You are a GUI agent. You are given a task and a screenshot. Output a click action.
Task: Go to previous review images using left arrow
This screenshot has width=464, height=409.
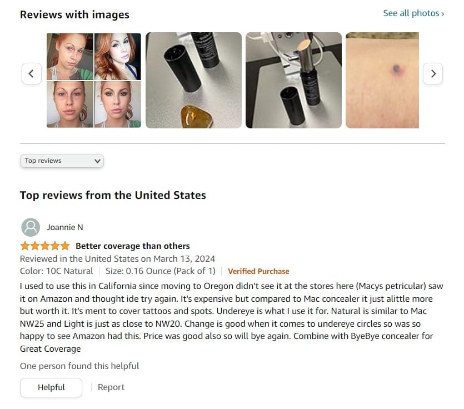pyautogui.click(x=32, y=73)
